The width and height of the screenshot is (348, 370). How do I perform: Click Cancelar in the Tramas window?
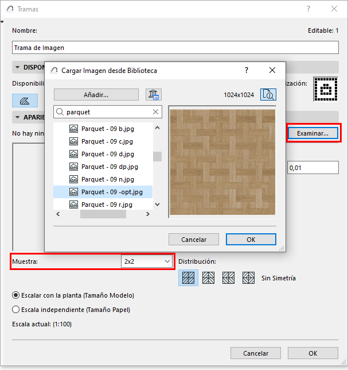(x=256, y=353)
